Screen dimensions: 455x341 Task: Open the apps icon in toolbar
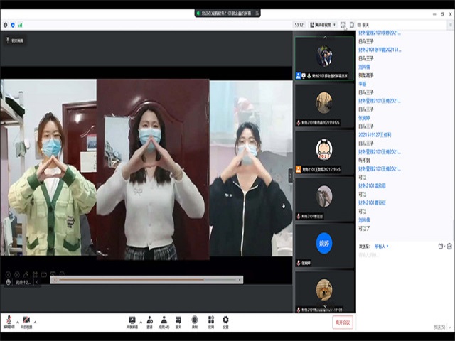210,322
